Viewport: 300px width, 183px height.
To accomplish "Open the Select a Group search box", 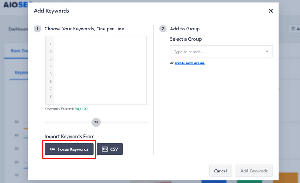I will pyautogui.click(x=216, y=52).
